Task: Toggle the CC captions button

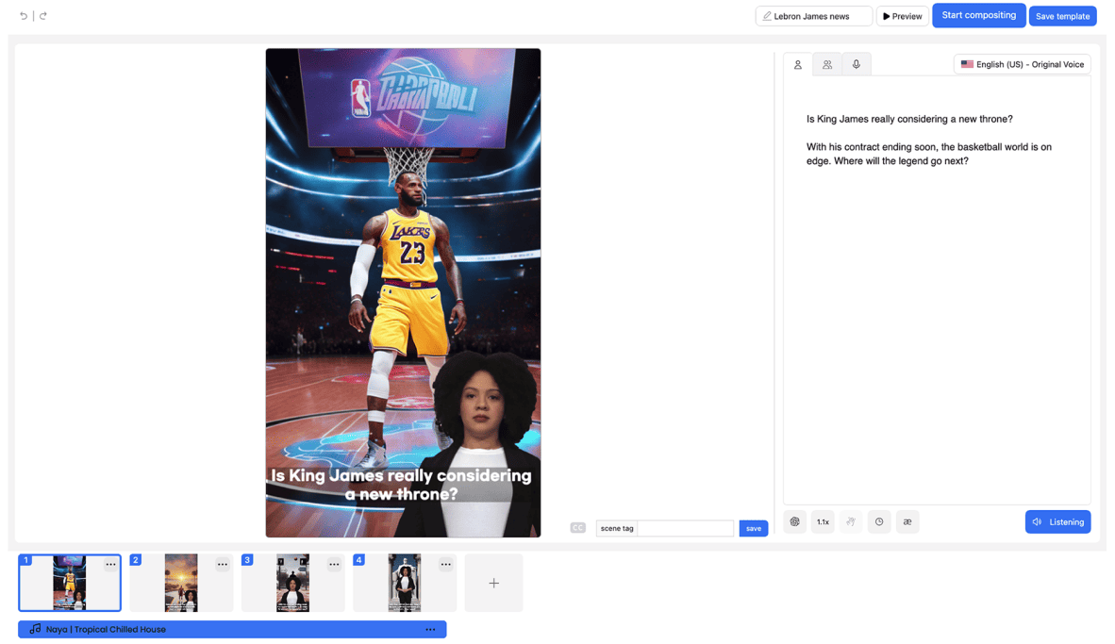Action: (x=577, y=527)
